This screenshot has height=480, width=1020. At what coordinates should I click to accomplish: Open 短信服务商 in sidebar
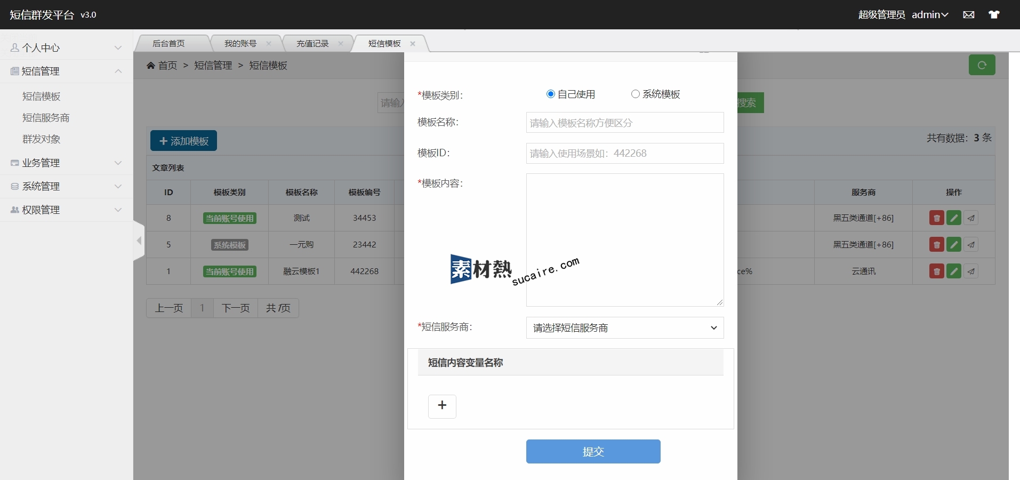coord(46,118)
